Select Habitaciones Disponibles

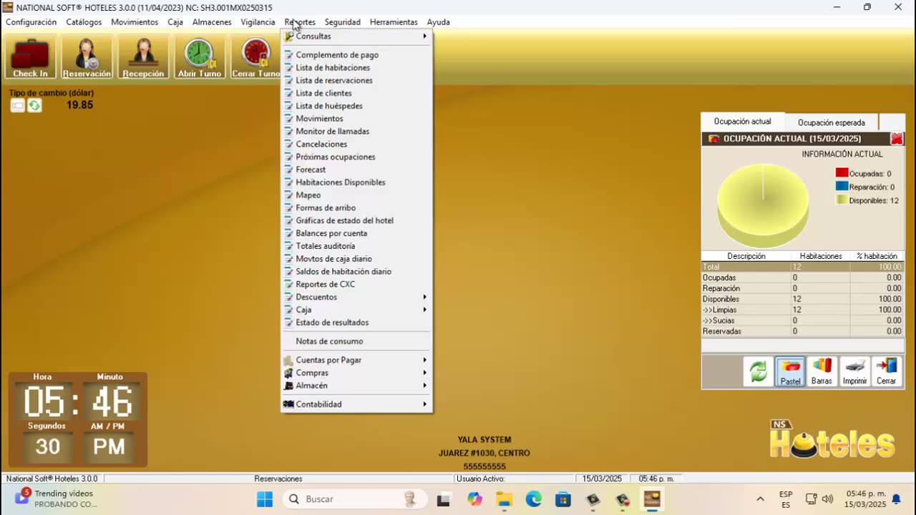click(x=356, y=182)
